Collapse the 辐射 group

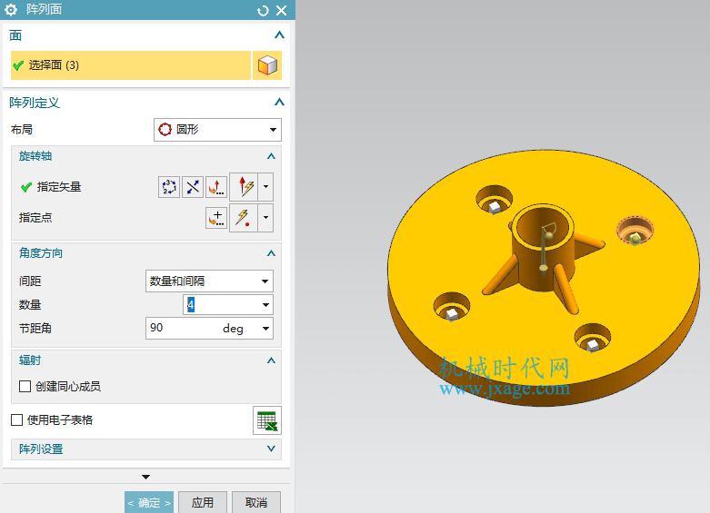click(x=271, y=360)
